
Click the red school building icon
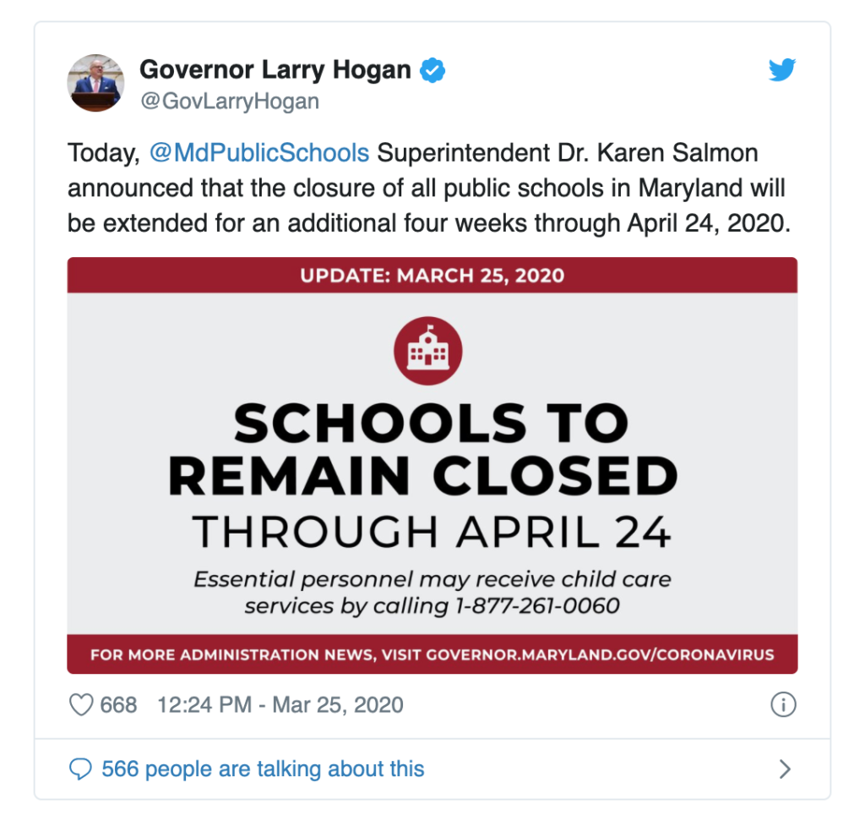[x=427, y=351]
